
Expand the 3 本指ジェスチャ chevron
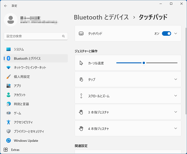(176, 112)
